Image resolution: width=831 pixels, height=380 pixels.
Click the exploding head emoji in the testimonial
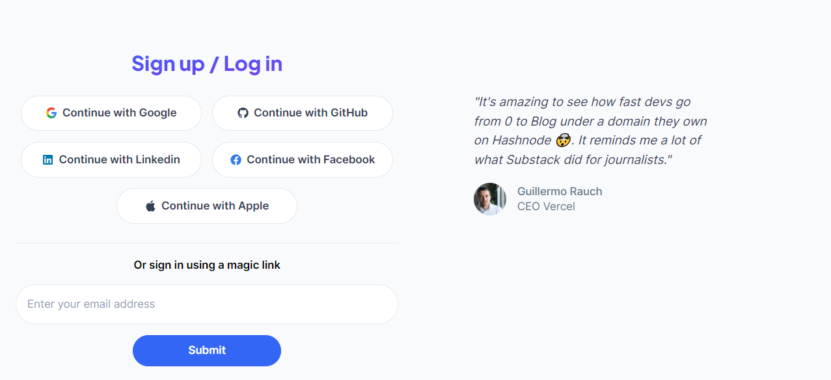(x=563, y=140)
